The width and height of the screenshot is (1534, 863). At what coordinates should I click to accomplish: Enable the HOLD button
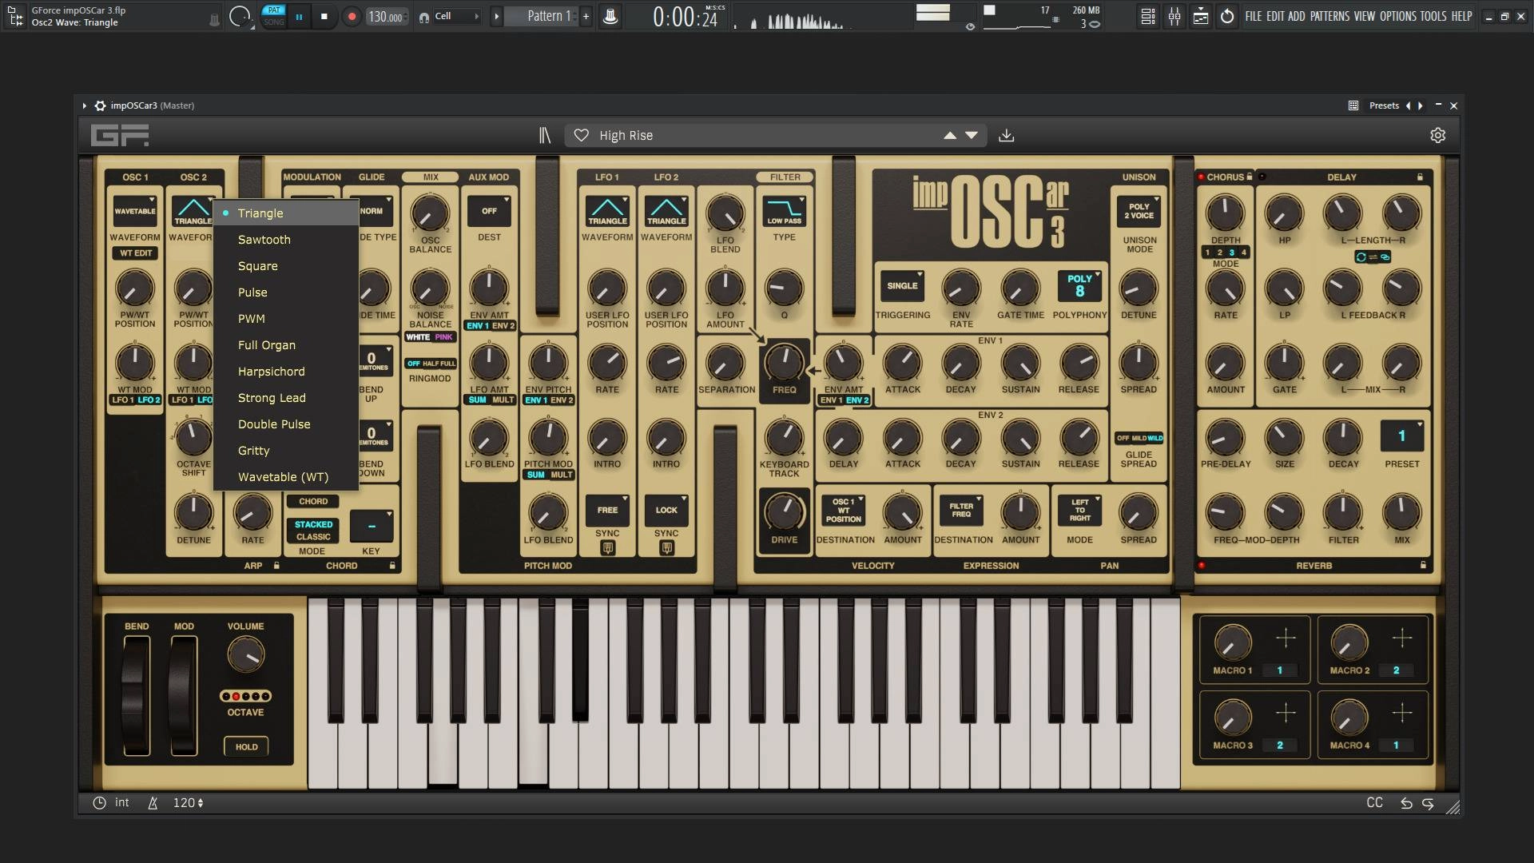click(x=246, y=747)
